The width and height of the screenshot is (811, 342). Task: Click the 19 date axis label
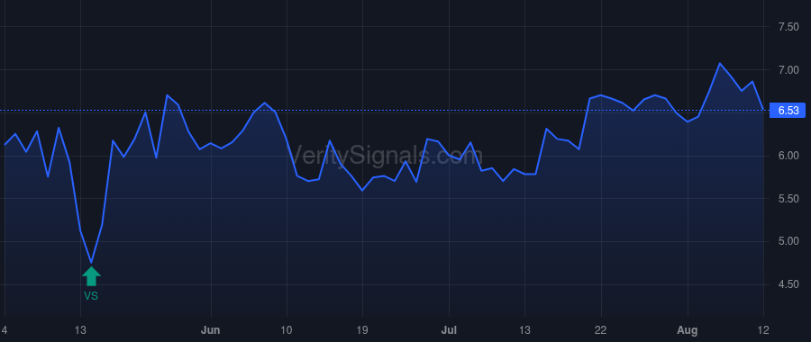pyautogui.click(x=362, y=330)
